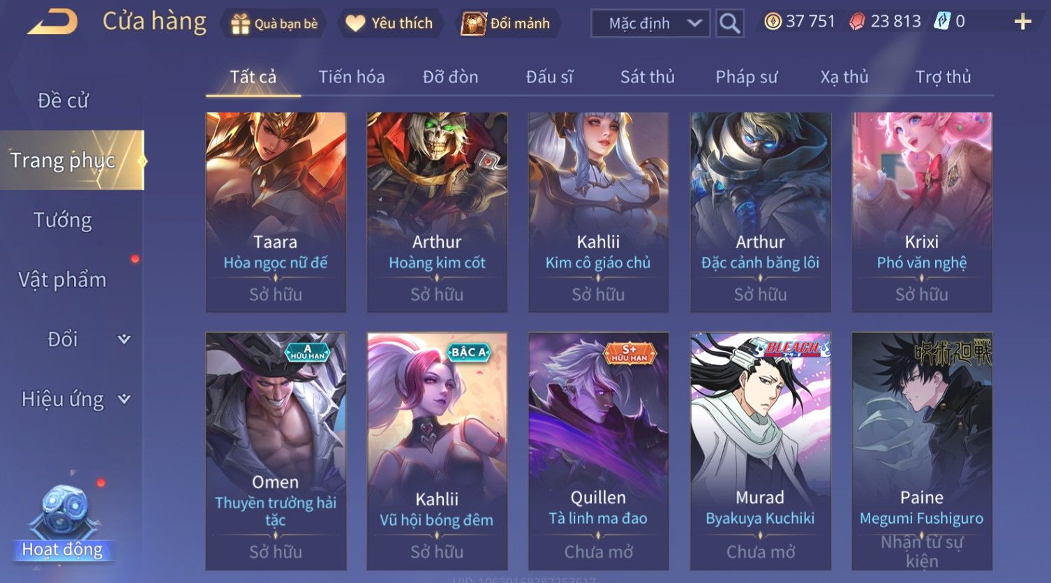Select the Murad Byakuya Kuchiki skin card
This screenshot has width=1051, height=583.
pos(760,451)
